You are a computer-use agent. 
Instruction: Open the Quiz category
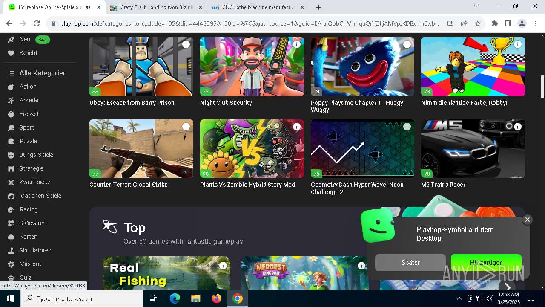[26, 278]
